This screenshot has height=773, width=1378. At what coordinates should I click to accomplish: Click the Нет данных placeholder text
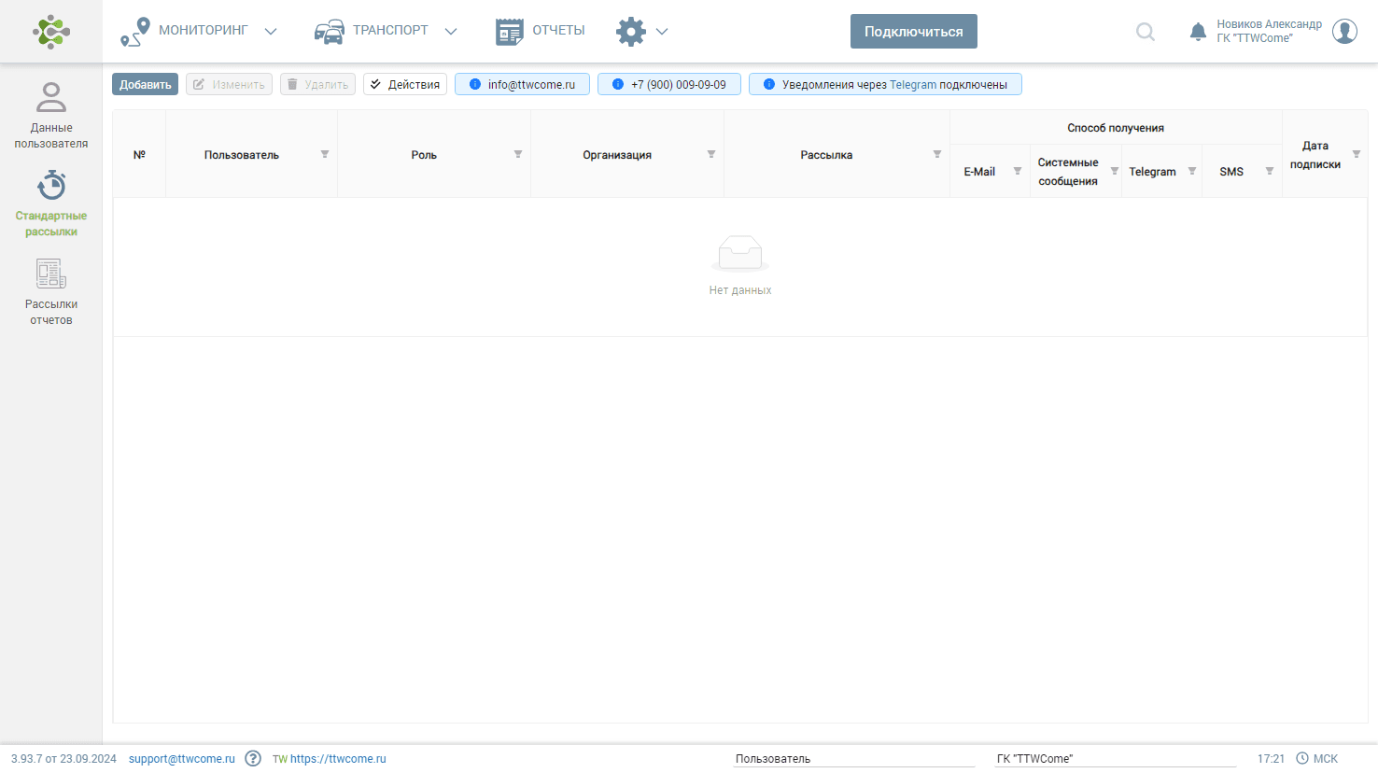(x=740, y=290)
